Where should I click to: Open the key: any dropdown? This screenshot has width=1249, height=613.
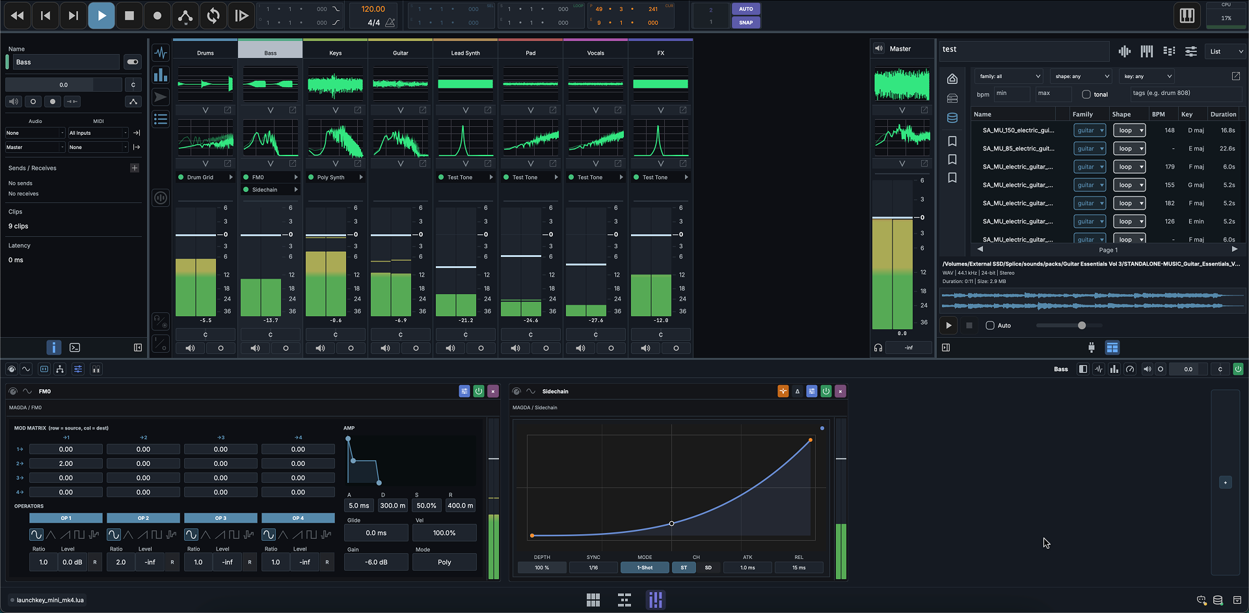pos(1148,76)
